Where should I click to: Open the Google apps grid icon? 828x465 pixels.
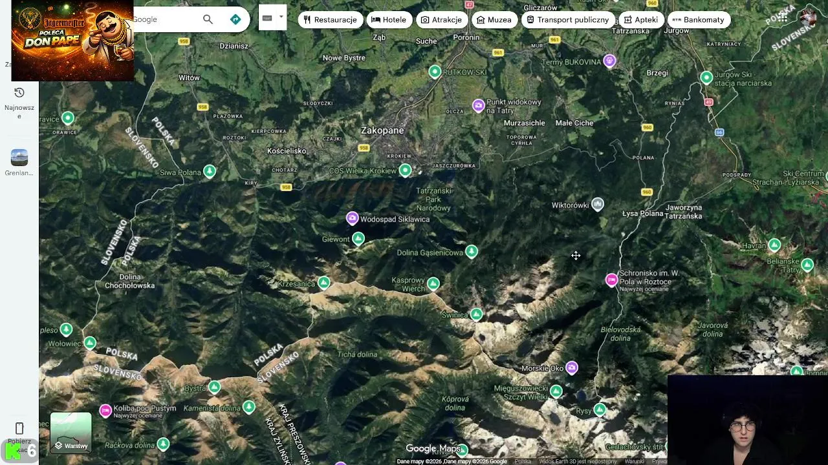782,17
